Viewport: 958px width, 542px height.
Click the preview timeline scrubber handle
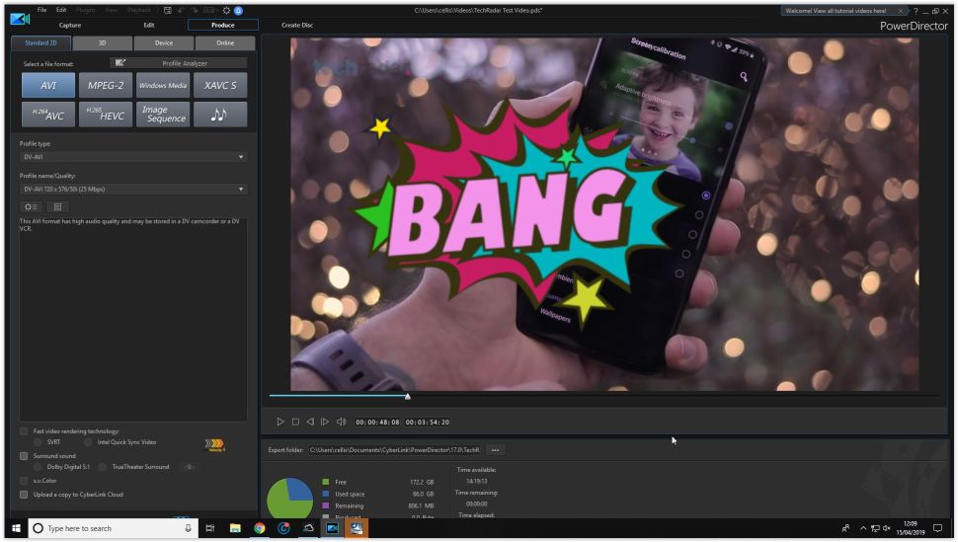pos(408,397)
